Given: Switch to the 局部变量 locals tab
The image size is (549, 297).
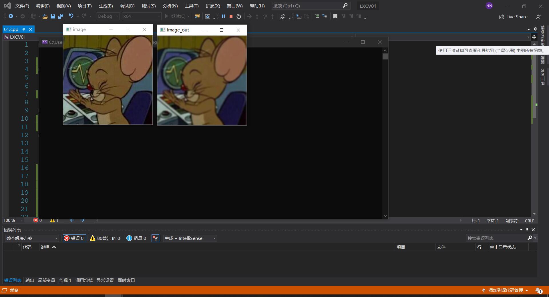Looking at the screenshot, I should [x=47, y=280].
